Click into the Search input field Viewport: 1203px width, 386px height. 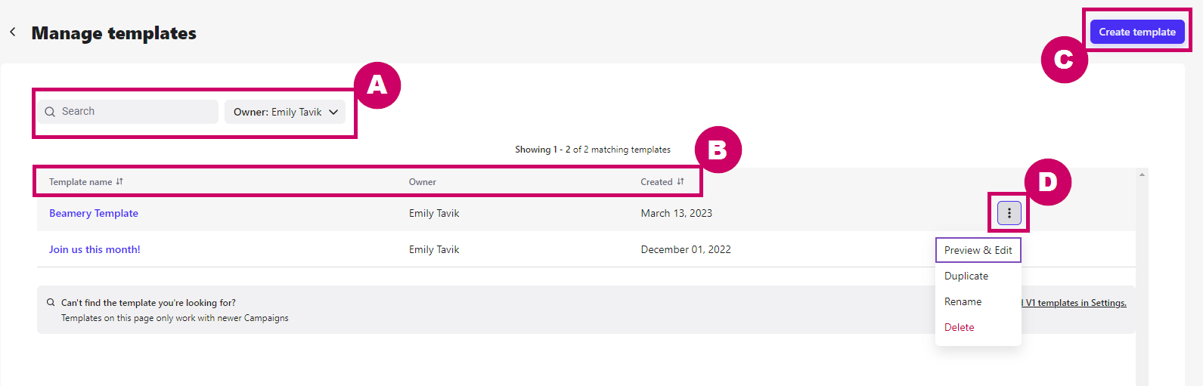coord(129,112)
